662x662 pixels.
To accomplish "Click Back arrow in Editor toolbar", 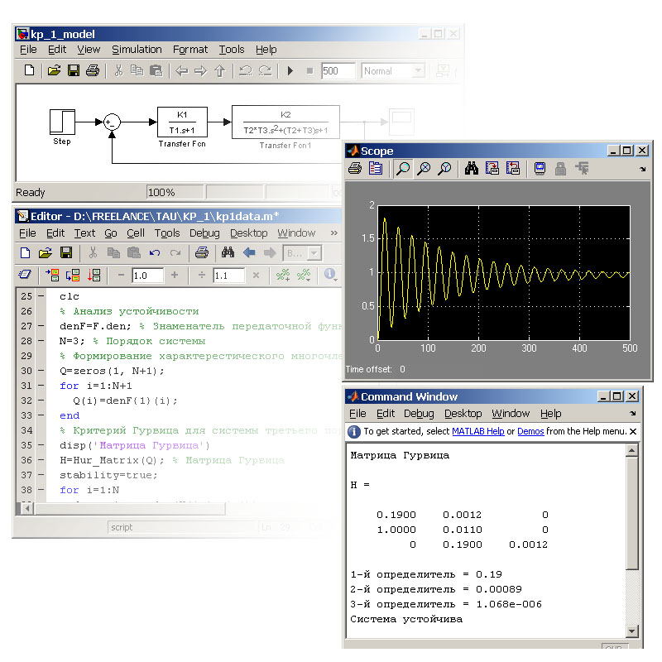I will pos(249,252).
